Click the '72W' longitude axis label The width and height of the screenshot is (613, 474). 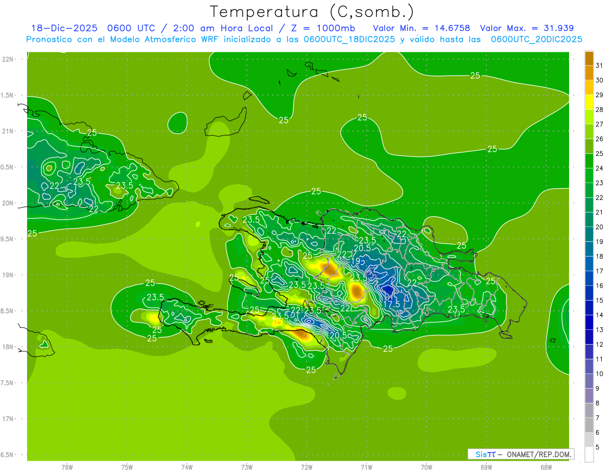click(x=306, y=467)
